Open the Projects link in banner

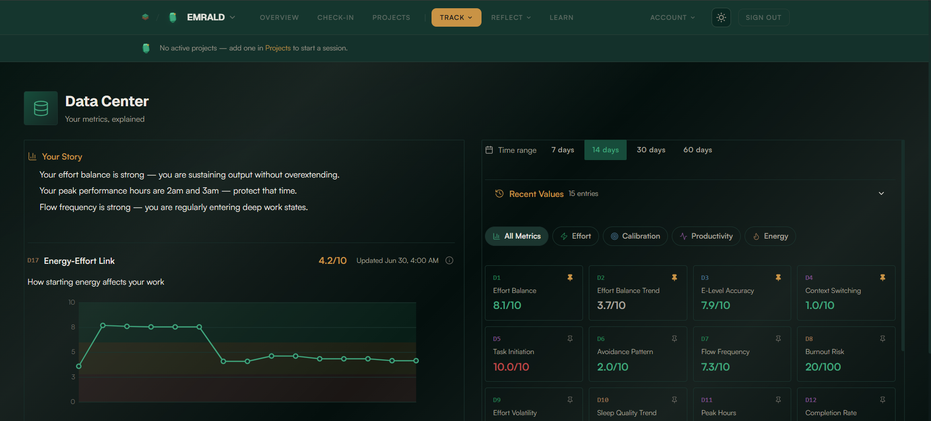click(x=278, y=48)
